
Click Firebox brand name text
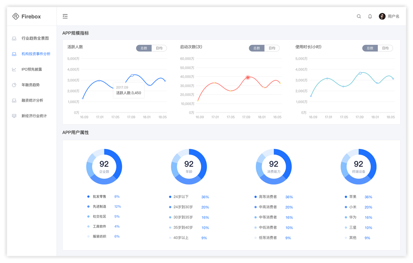(x=31, y=17)
